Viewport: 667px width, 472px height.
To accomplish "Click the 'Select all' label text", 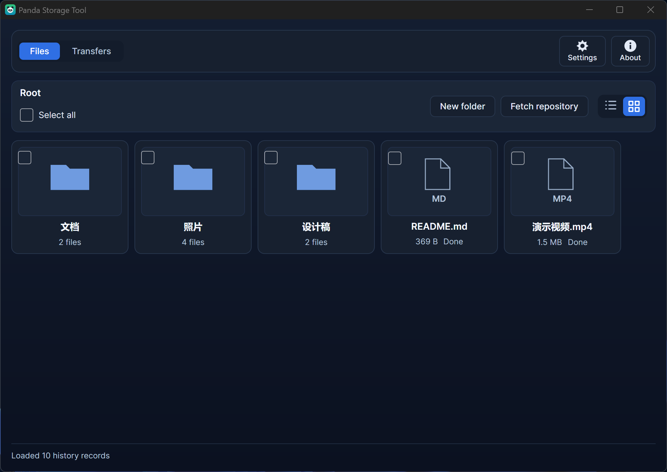I will 57,115.
